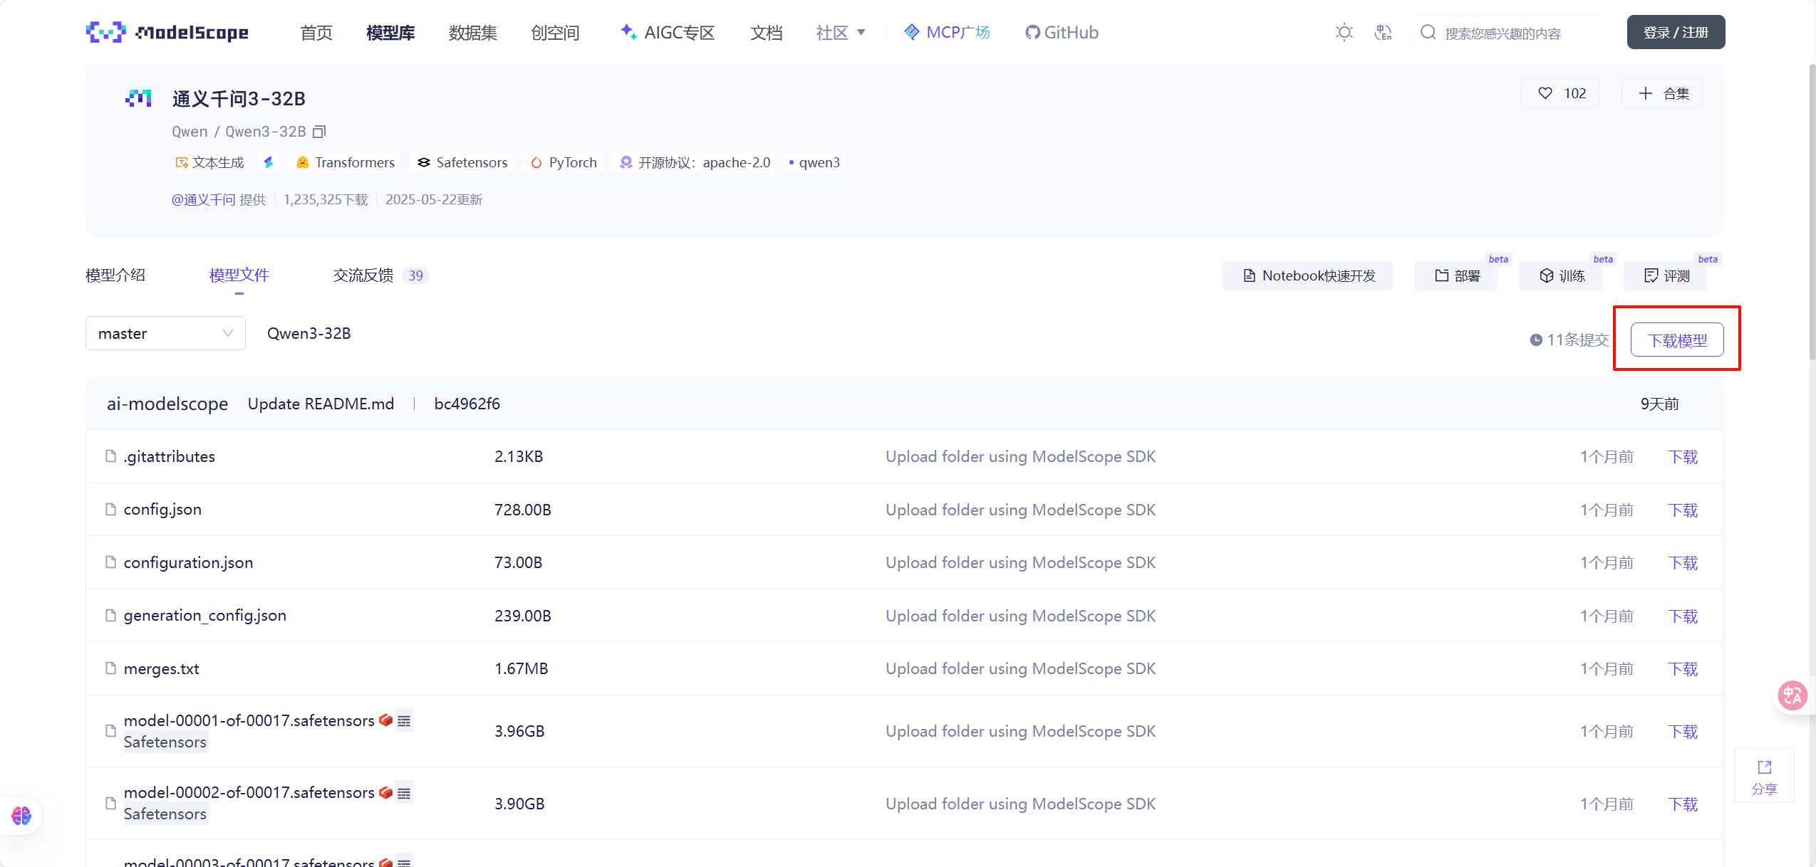Open generation_config.json file
Screen dimensions: 1816x867
point(205,616)
